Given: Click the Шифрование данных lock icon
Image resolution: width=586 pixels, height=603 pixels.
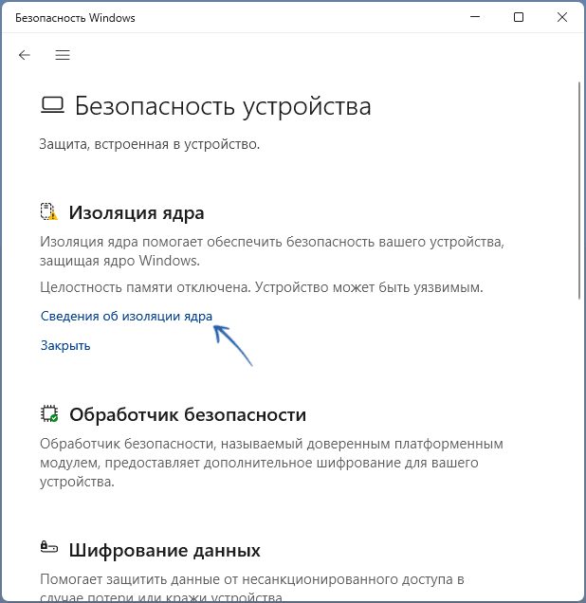Looking at the screenshot, I should click(49, 546).
